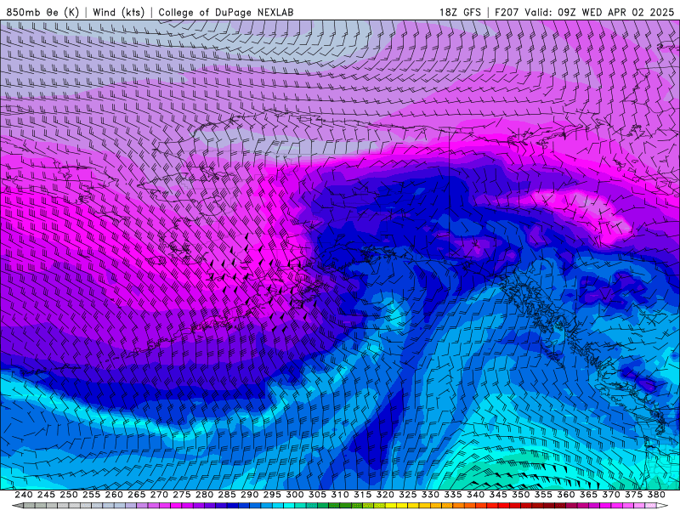680x510 pixels.
Task: Select the 350 value on the color scale
Action: 520,495
